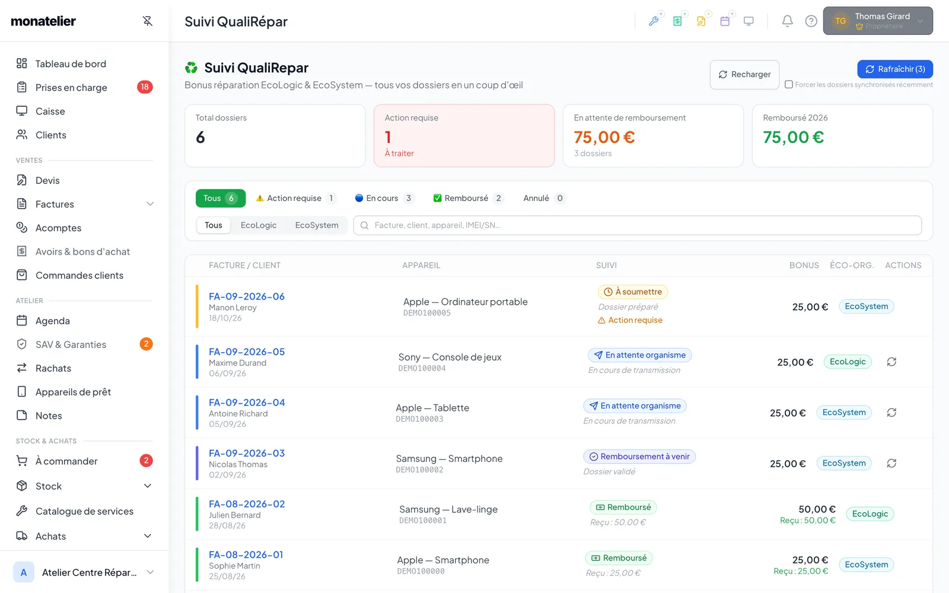Click the En attente de remboursement card

(653, 136)
